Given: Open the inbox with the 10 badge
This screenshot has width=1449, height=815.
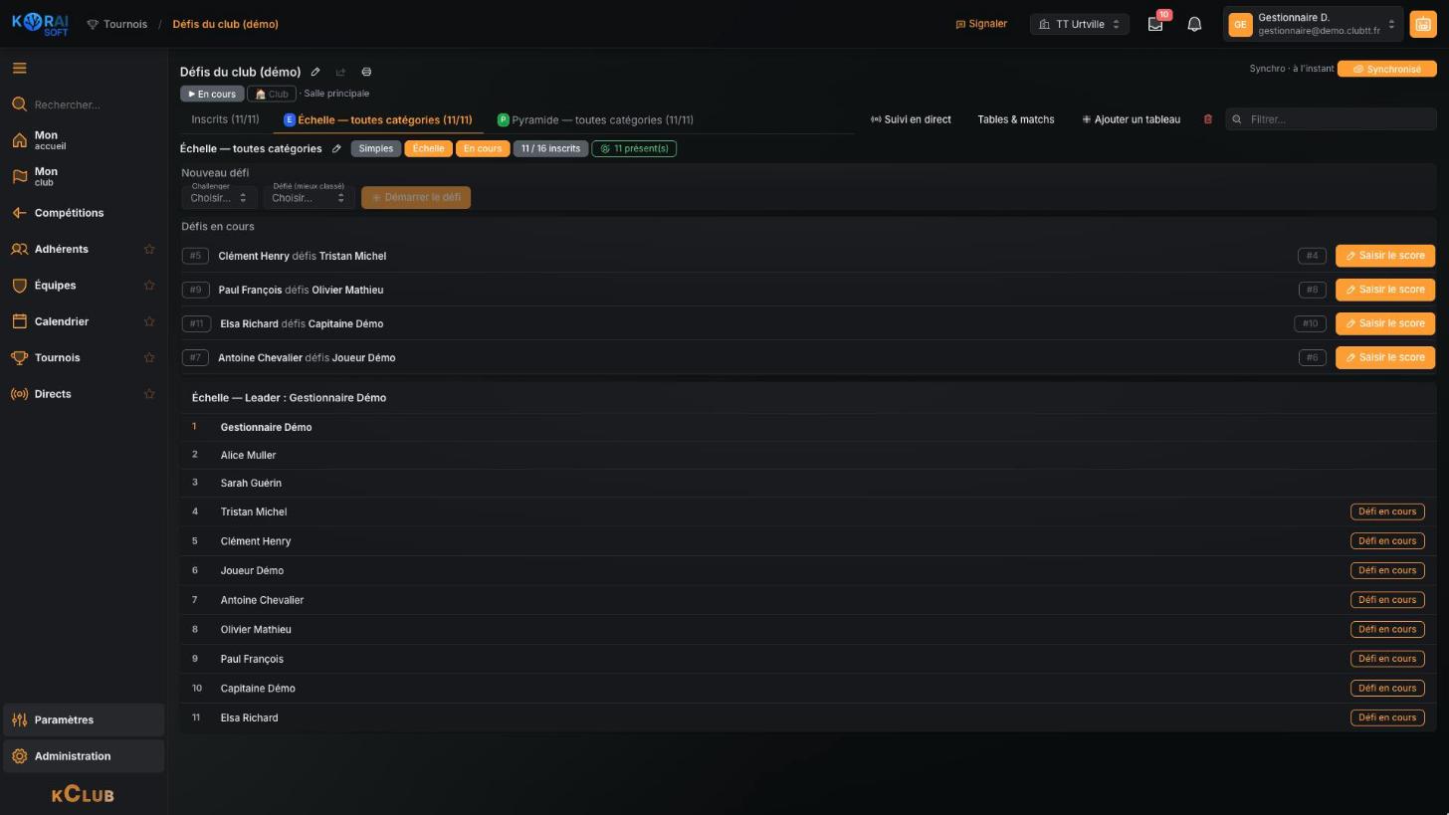Looking at the screenshot, I should (1155, 24).
